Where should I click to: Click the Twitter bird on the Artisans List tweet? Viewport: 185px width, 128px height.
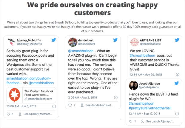pyautogui.click(x=177, y=40)
